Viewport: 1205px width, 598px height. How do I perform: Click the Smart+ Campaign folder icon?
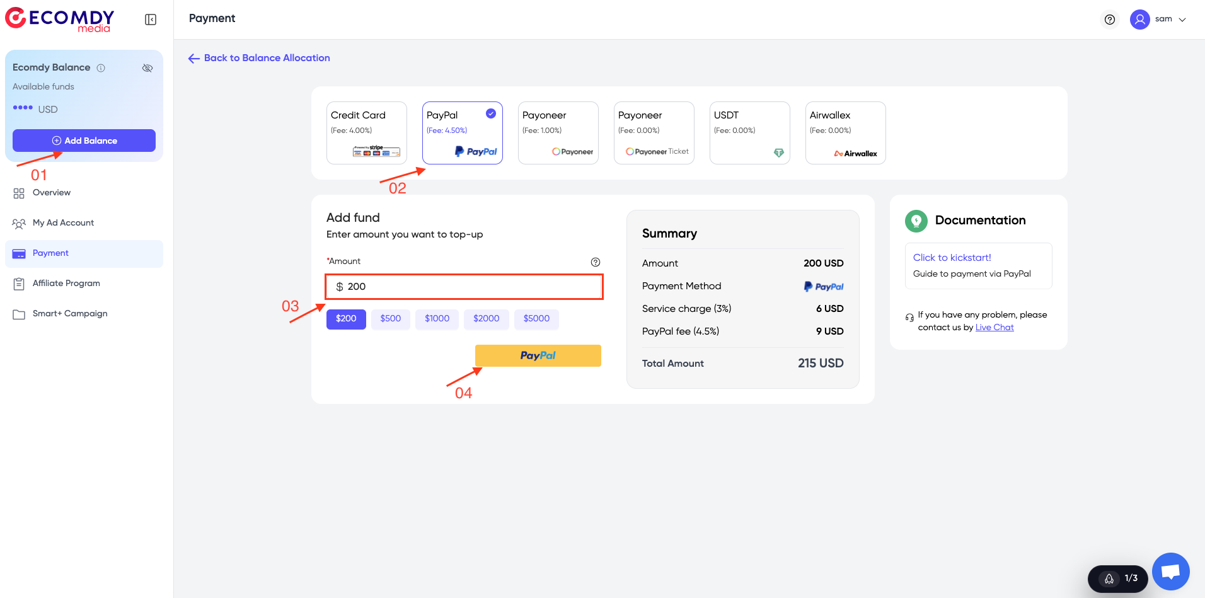tap(19, 313)
